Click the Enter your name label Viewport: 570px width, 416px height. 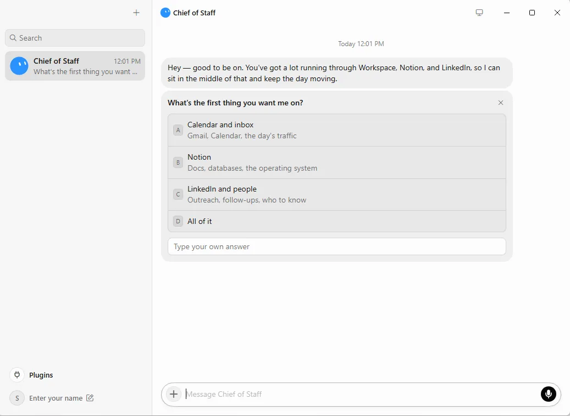point(56,398)
